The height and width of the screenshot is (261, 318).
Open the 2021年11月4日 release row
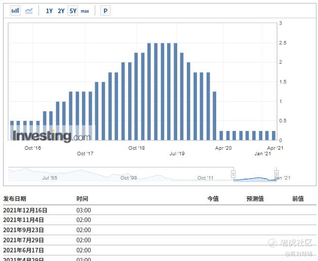(x=23, y=220)
